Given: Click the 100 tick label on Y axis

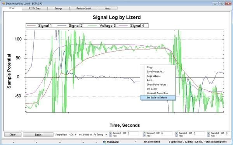Looking at the screenshot, I should pyautogui.click(x=18, y=39).
